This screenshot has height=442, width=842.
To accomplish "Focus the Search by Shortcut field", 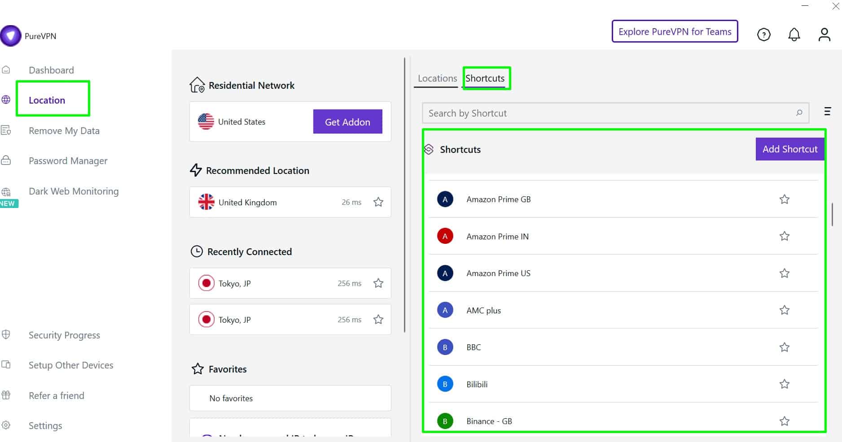I will [x=615, y=113].
